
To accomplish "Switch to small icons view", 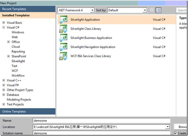I will point(152,10).
